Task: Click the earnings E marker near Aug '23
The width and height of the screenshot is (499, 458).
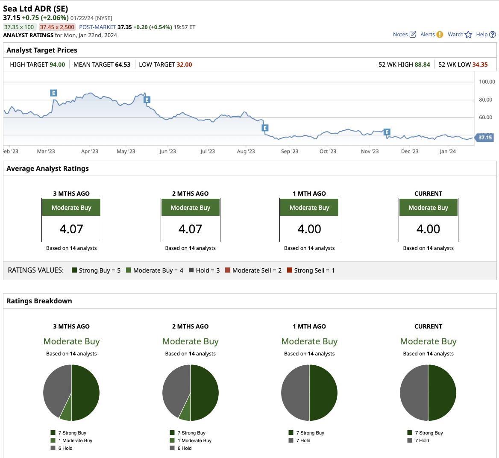Action: 265,128
